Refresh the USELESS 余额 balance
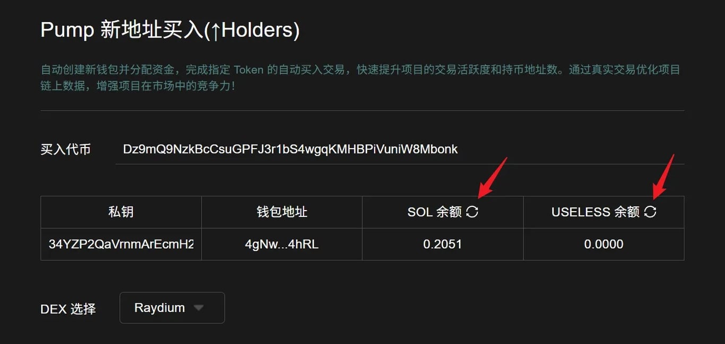 pos(650,212)
